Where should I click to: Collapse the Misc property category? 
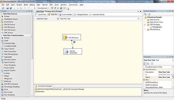144,80
